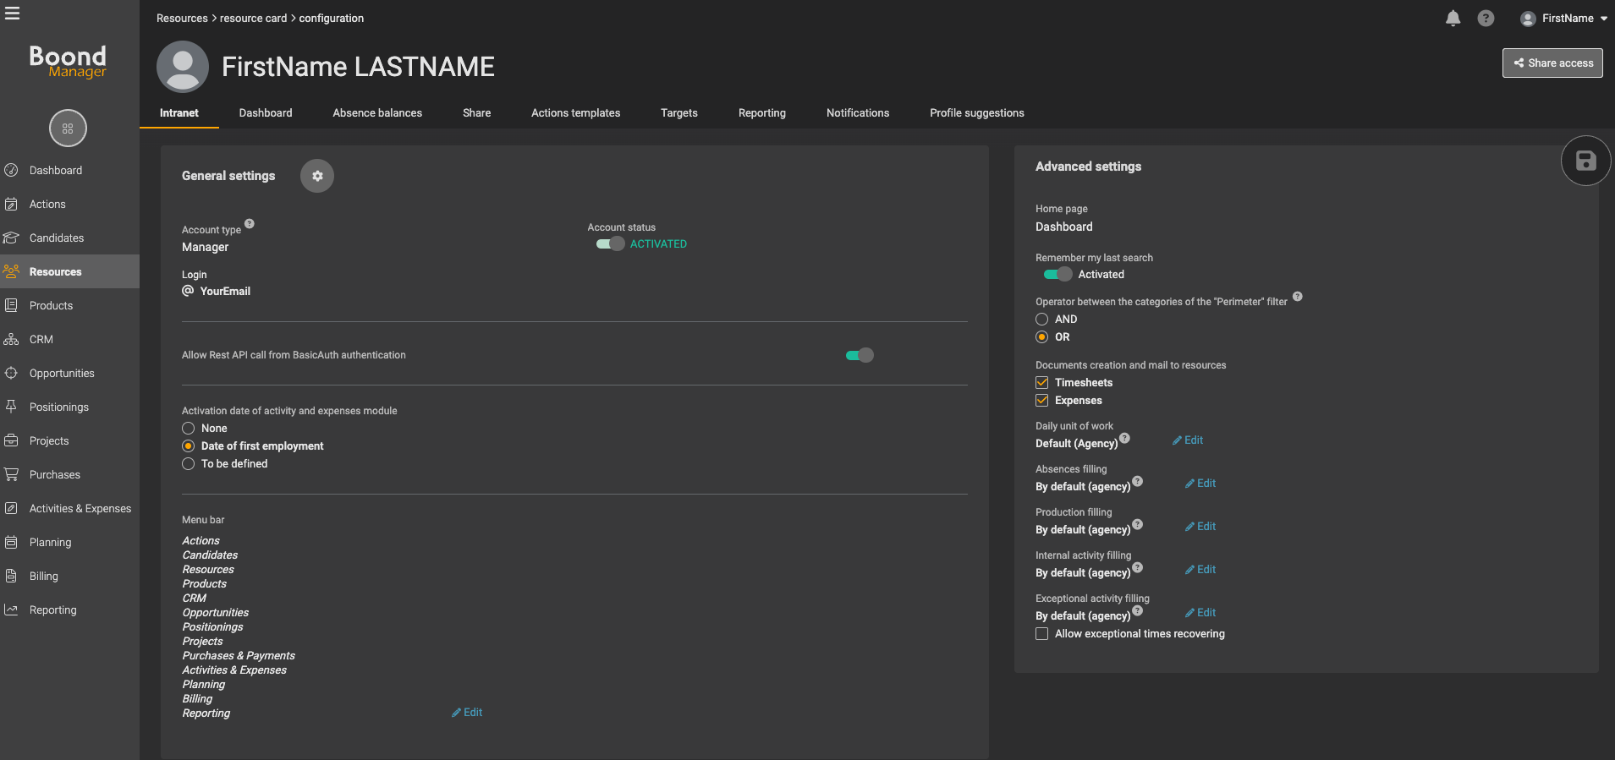Disable Rest API BasicAuth toggle
1615x760 pixels.
click(x=860, y=355)
